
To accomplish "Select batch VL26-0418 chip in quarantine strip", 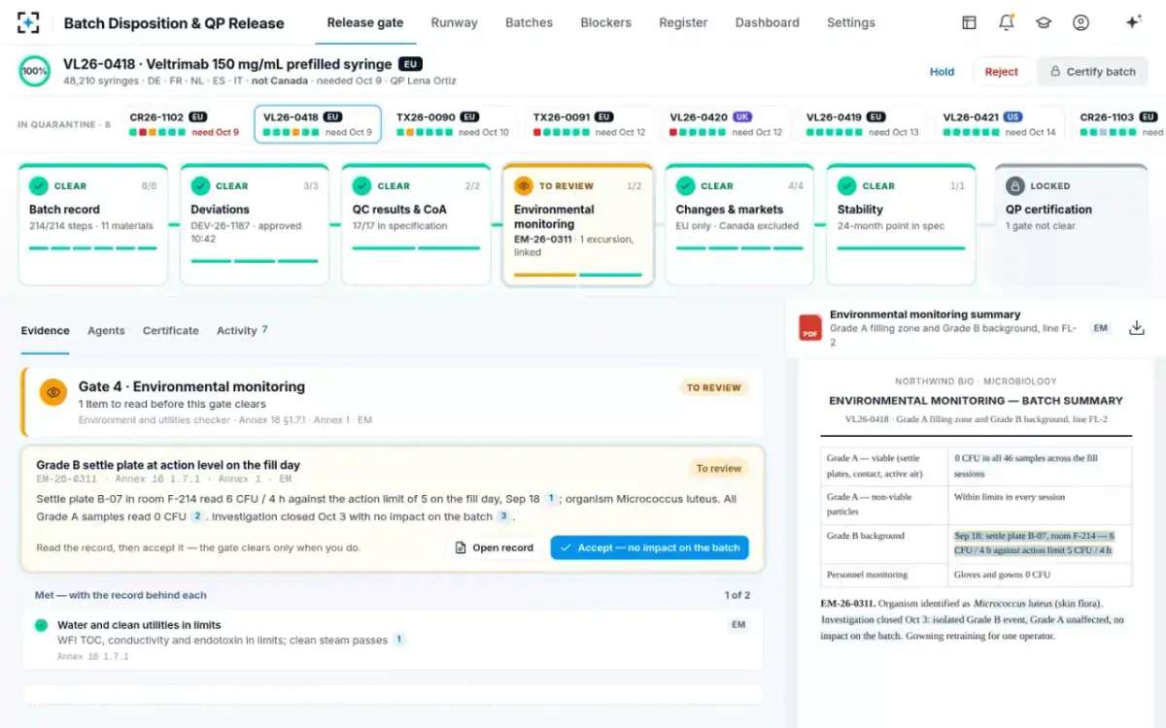I will (318, 124).
